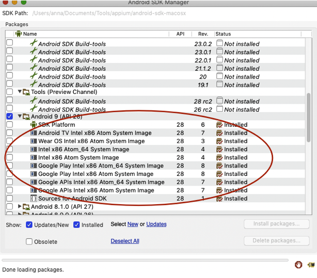
Task: Click Sources for Android SDK braces icon
Action: [34, 199]
